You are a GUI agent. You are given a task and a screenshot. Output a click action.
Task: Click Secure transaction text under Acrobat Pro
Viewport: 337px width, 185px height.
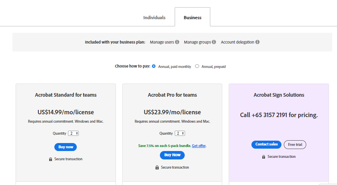coord(175,167)
